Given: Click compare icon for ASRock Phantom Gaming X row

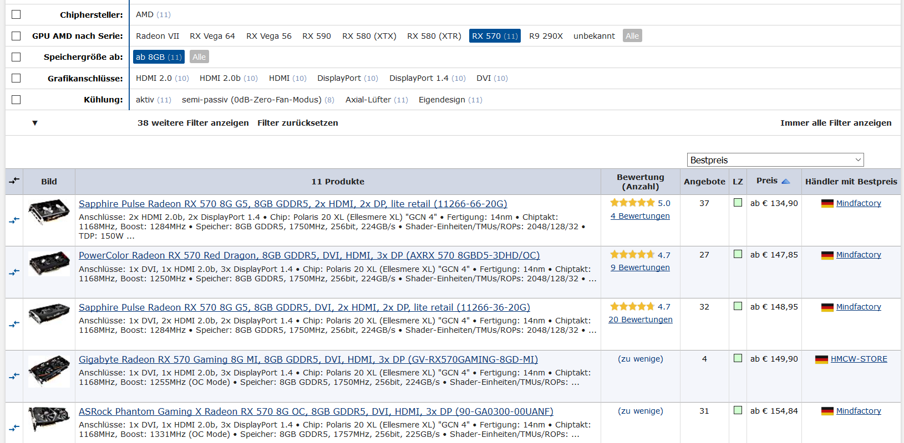Looking at the screenshot, I should pyautogui.click(x=14, y=427).
